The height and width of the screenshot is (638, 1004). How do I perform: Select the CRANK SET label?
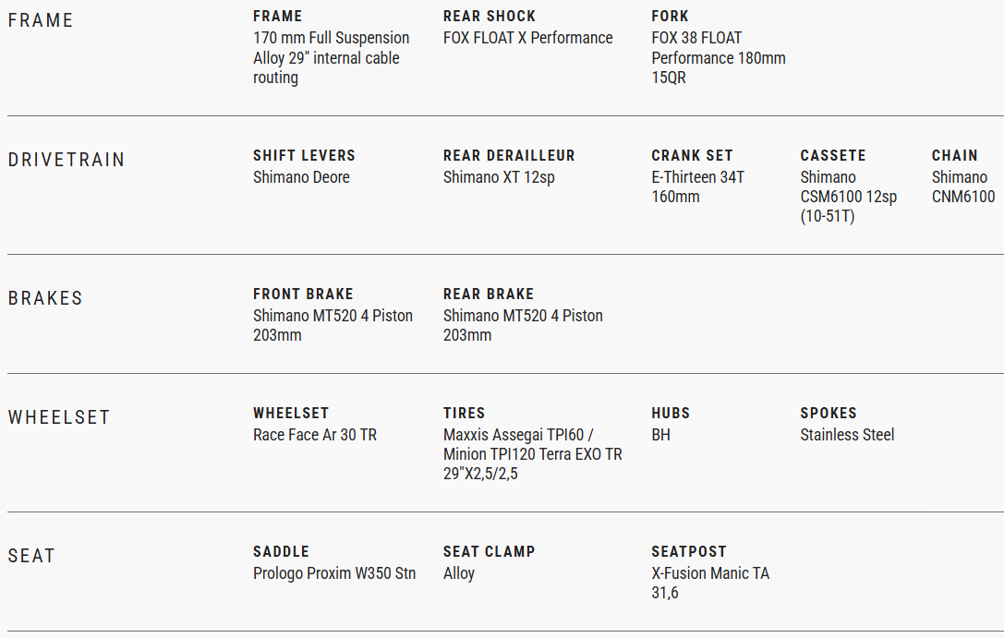pos(692,155)
